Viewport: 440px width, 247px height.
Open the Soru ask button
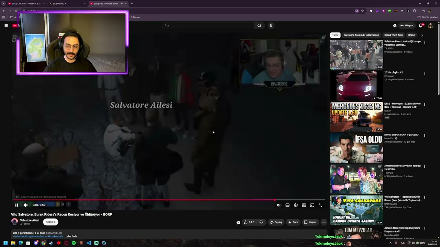point(293,222)
